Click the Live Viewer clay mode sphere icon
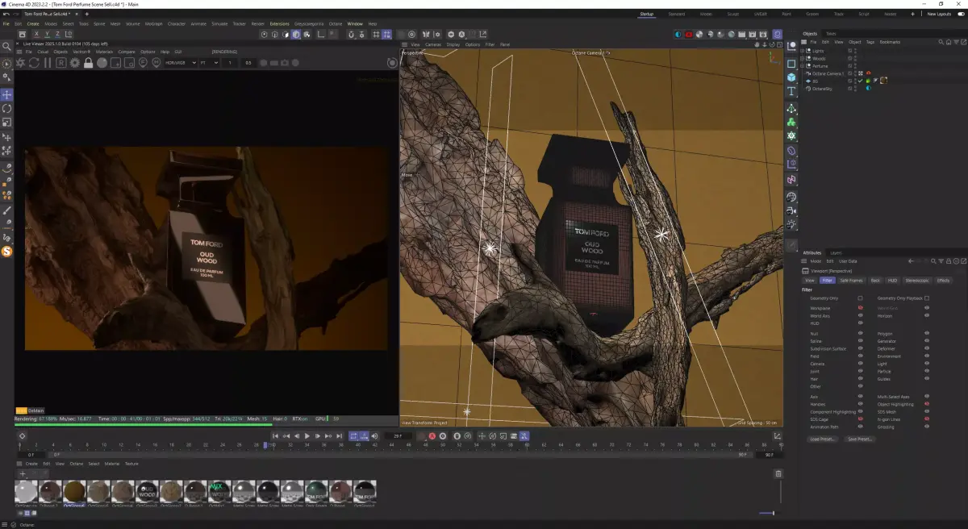This screenshot has height=529, width=968. [102, 63]
